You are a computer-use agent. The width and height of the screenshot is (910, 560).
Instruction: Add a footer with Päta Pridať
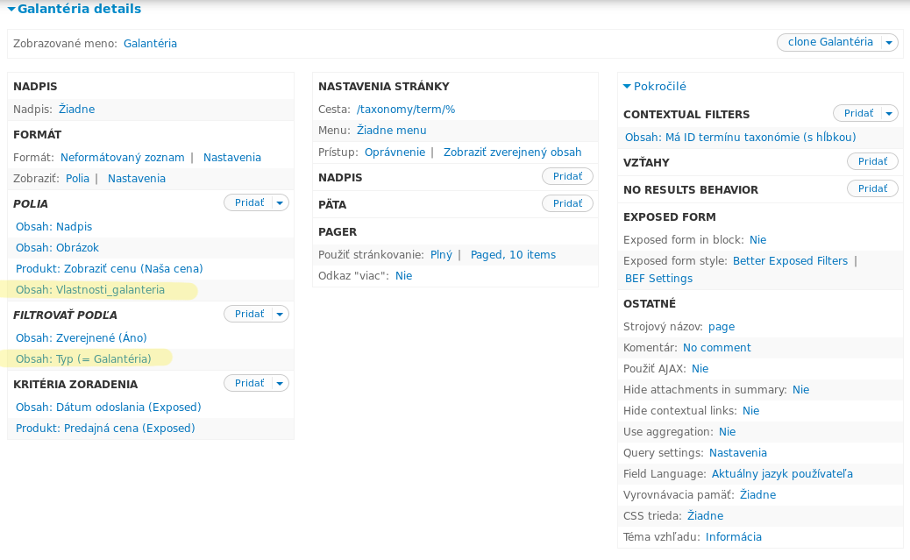tap(567, 203)
